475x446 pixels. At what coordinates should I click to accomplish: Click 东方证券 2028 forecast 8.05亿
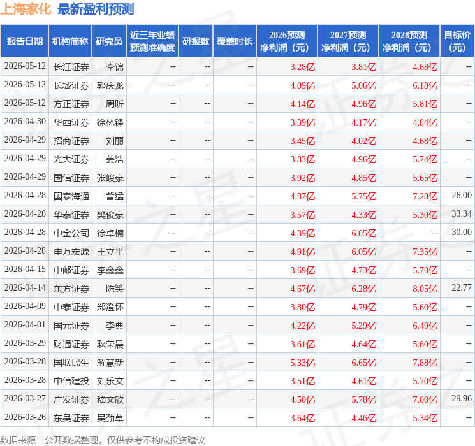click(x=425, y=289)
